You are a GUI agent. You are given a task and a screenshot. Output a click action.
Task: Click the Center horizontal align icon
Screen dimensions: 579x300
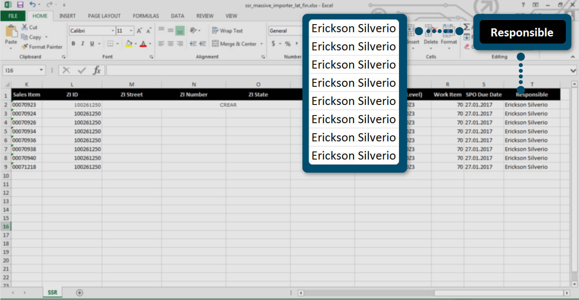click(x=170, y=44)
